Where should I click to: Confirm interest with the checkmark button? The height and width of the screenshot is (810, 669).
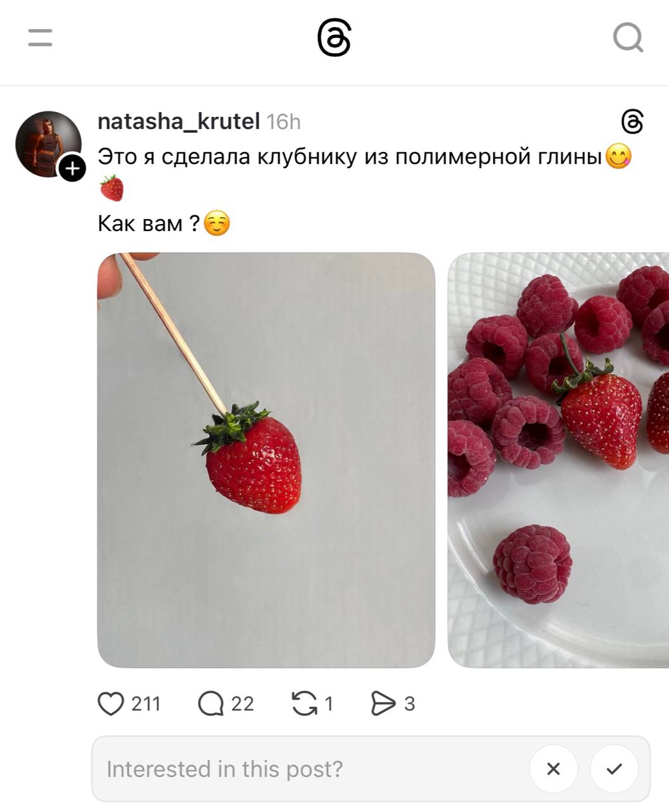(x=614, y=769)
